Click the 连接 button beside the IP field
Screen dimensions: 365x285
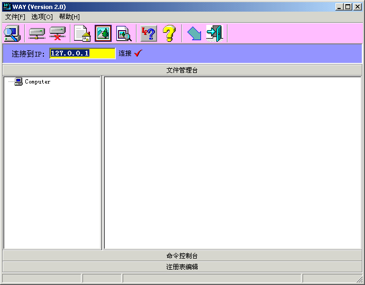click(x=125, y=53)
